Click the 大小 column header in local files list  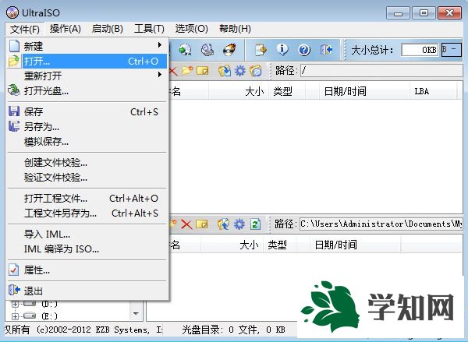click(232, 245)
